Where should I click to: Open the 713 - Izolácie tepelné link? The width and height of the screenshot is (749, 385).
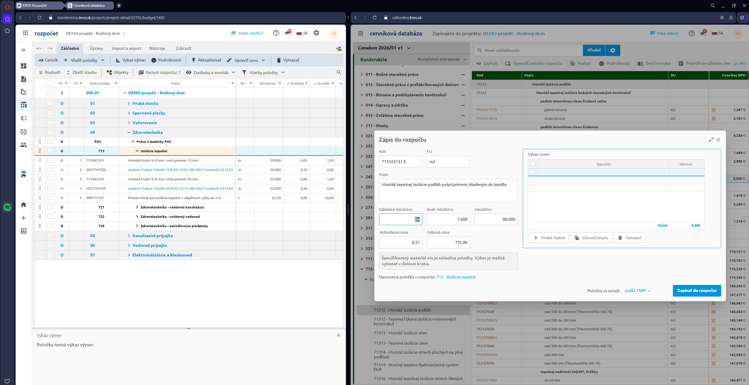(456, 277)
